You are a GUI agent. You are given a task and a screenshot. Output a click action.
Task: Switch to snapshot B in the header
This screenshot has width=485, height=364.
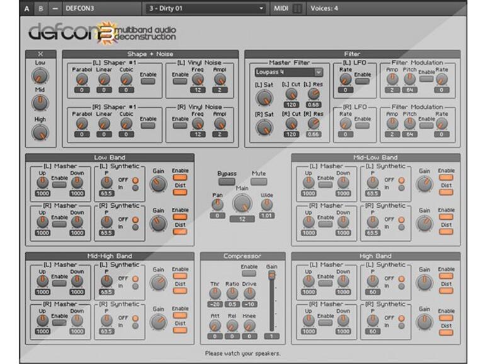click(41, 9)
